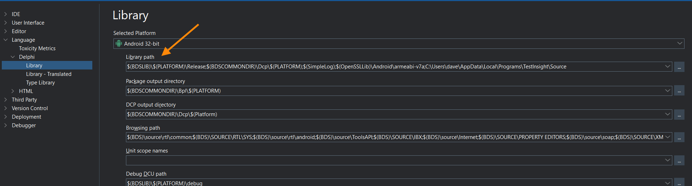Image resolution: width=692 pixels, height=186 pixels.
Task: Expand the IDE tree node
Action: [x=5, y=14]
